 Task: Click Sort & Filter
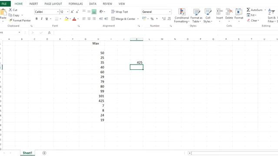[x=271, y=16]
